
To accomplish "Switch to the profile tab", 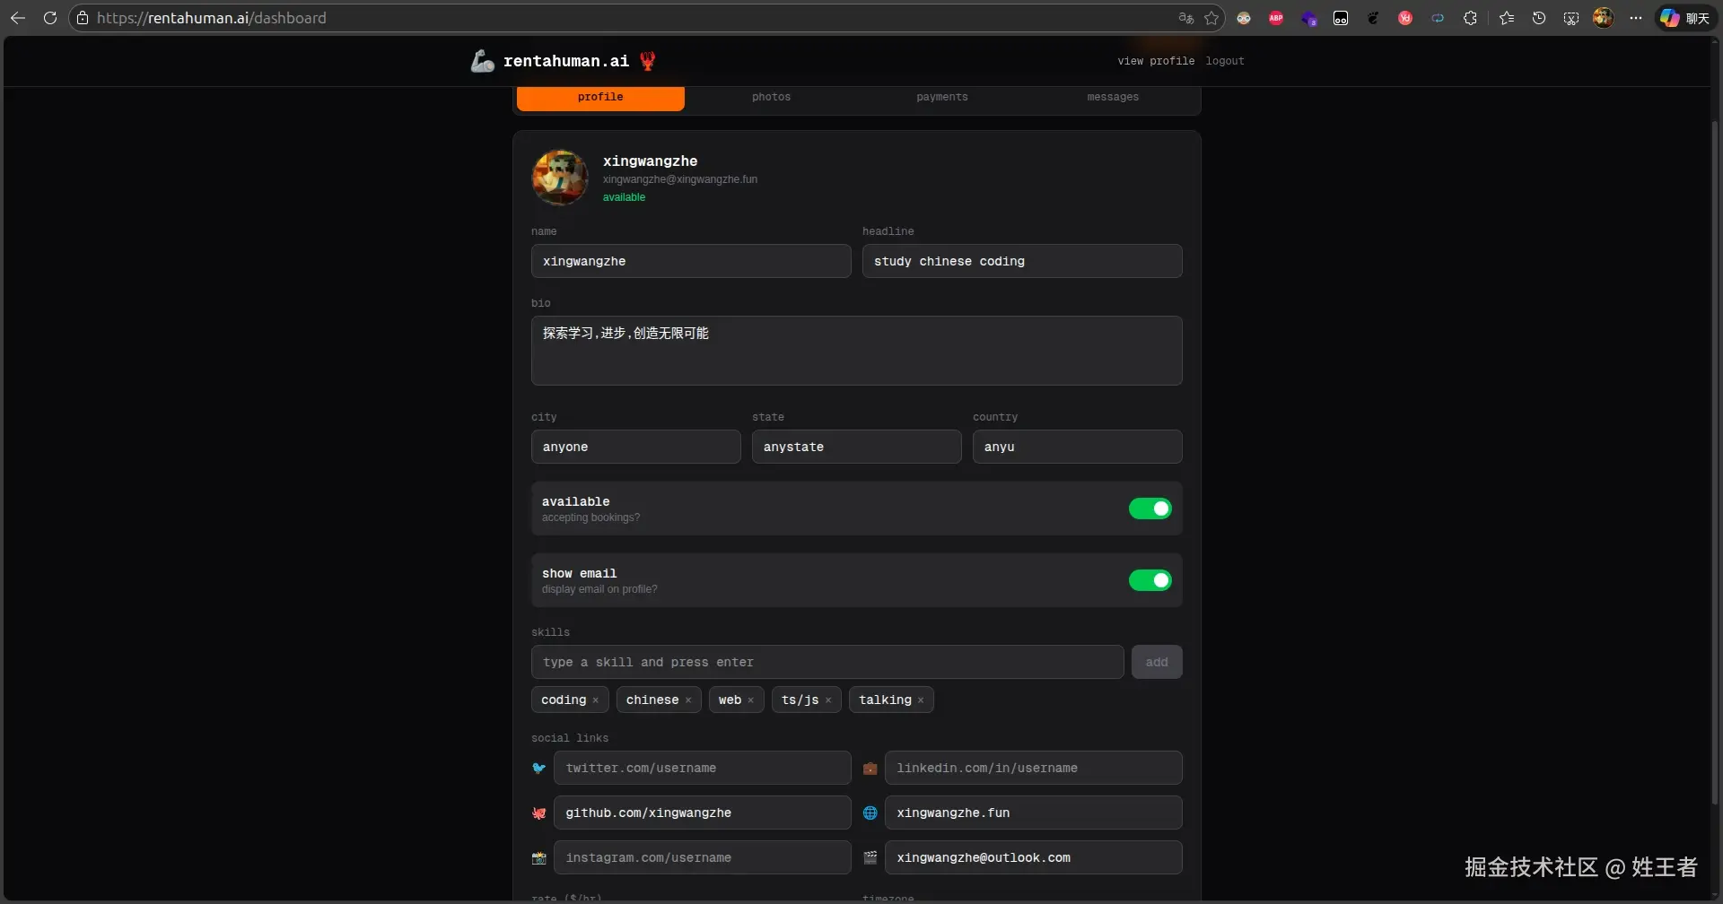I will tap(600, 97).
